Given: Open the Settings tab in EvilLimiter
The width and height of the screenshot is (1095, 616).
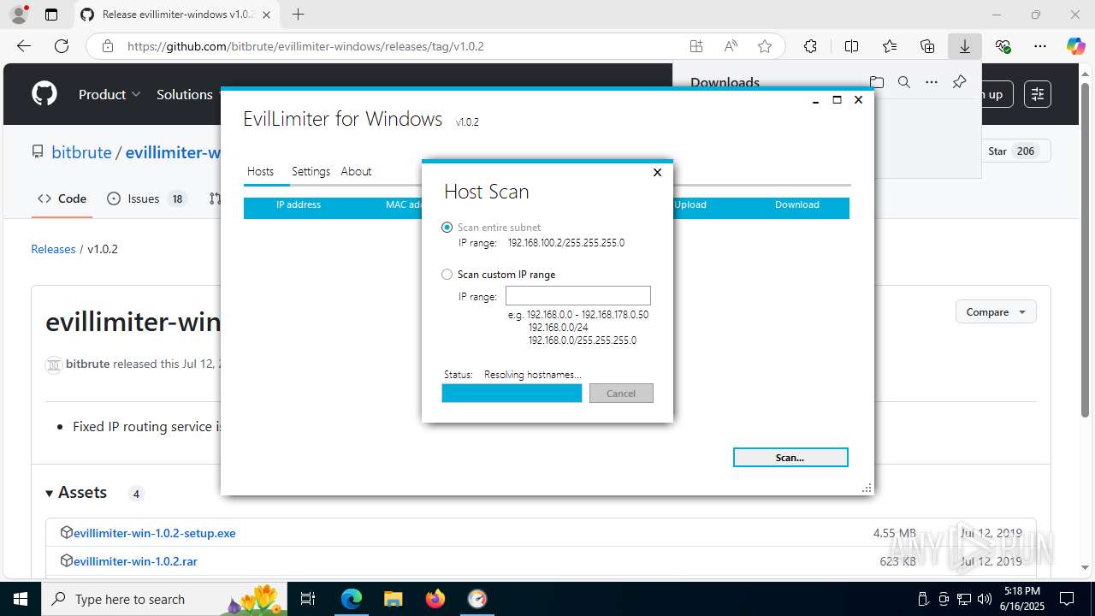Looking at the screenshot, I should tap(311, 171).
